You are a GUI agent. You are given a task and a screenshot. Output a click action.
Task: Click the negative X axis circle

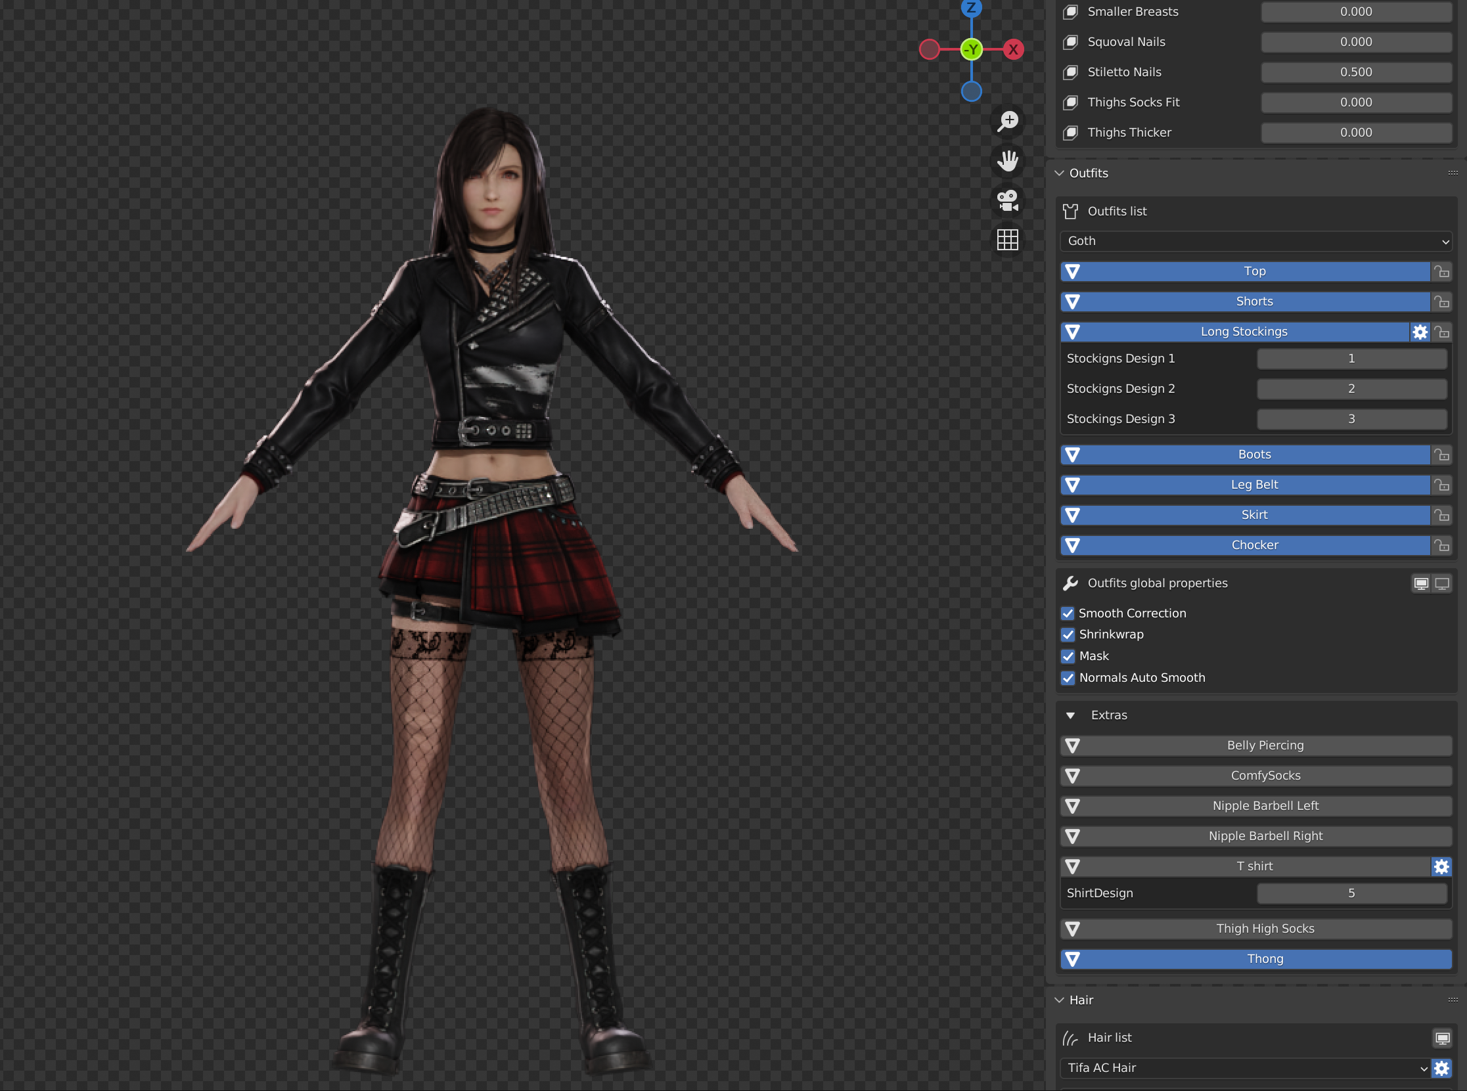click(930, 49)
